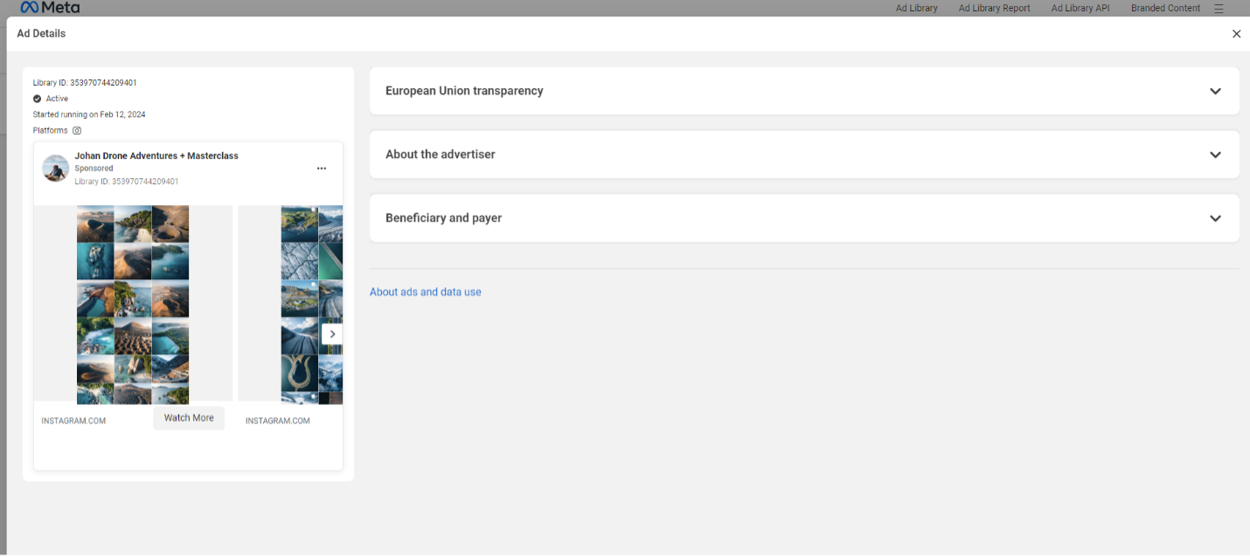
Task: Click the Active status check icon
Action: pos(38,99)
